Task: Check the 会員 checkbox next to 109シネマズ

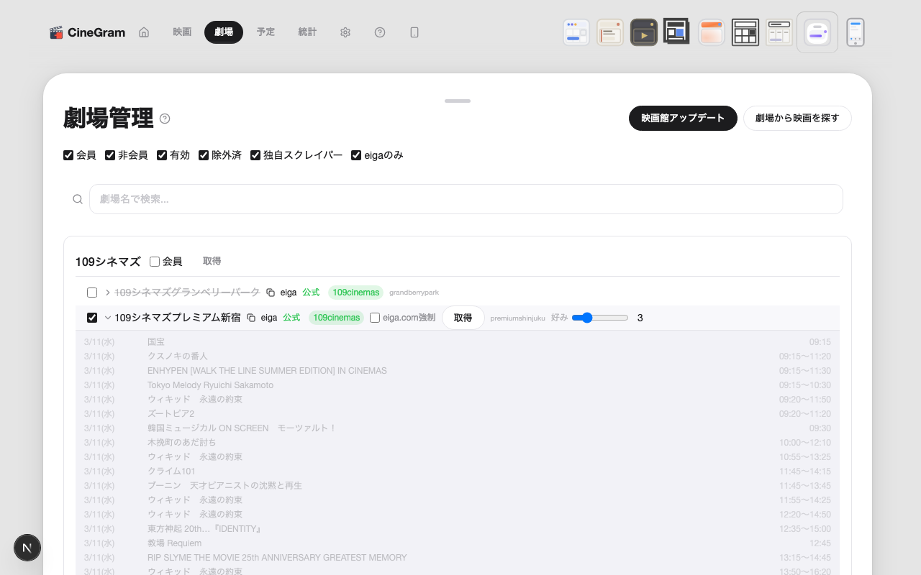Action: pyautogui.click(x=155, y=261)
